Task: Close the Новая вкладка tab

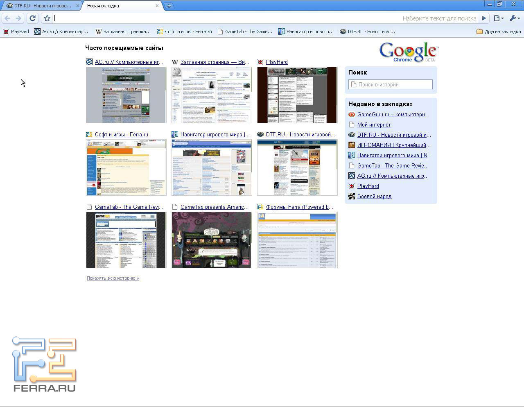Action: pyautogui.click(x=157, y=6)
